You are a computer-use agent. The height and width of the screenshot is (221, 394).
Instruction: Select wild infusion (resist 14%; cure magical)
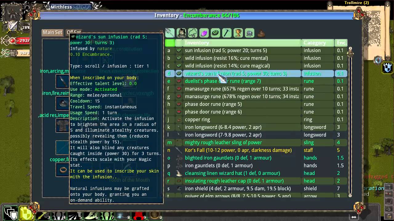256,66
